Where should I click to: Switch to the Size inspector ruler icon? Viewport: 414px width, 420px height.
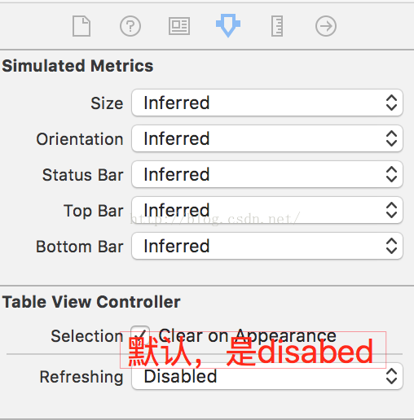tap(277, 26)
